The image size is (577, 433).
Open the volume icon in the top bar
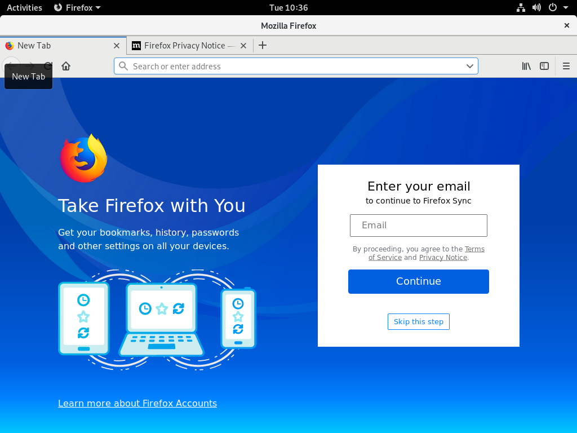(x=536, y=7)
